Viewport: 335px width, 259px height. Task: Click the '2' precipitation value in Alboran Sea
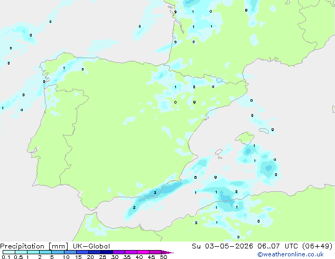coord(134,208)
